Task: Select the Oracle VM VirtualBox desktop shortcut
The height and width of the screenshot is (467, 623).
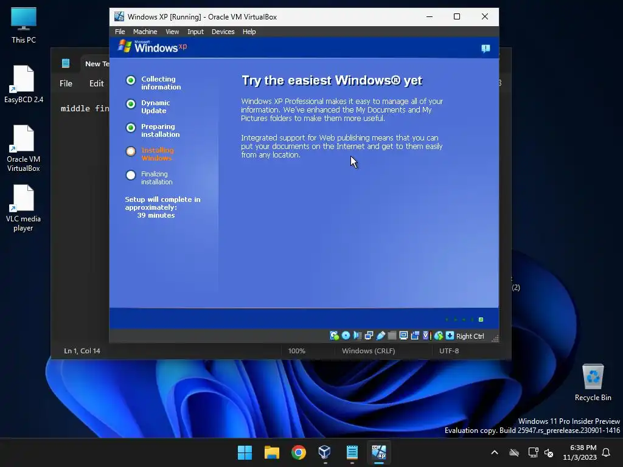Action: pyautogui.click(x=24, y=148)
